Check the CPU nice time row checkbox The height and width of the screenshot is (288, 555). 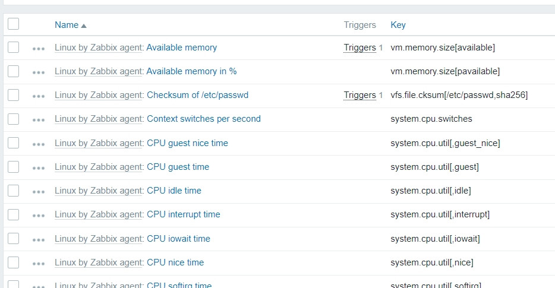tap(14, 262)
